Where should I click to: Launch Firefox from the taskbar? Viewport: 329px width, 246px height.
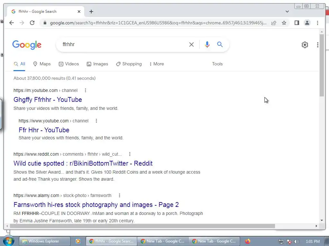(x=248, y=241)
